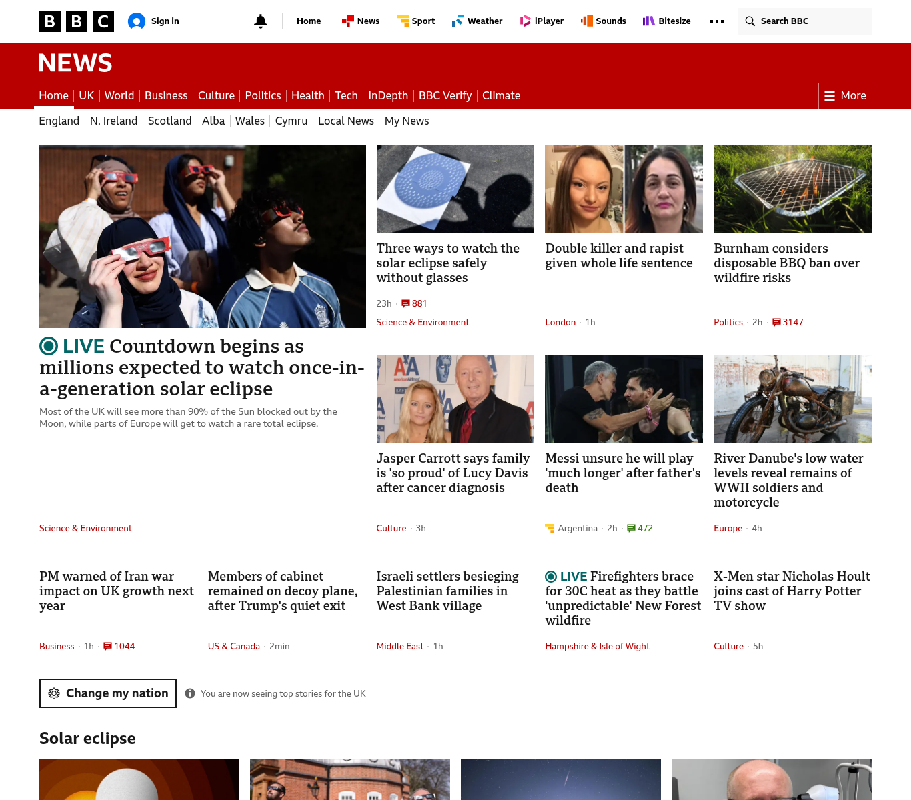Screen dimensions: 911x800
Task: Read Nicholas Hoult Harry Potter story
Action: click(792, 591)
